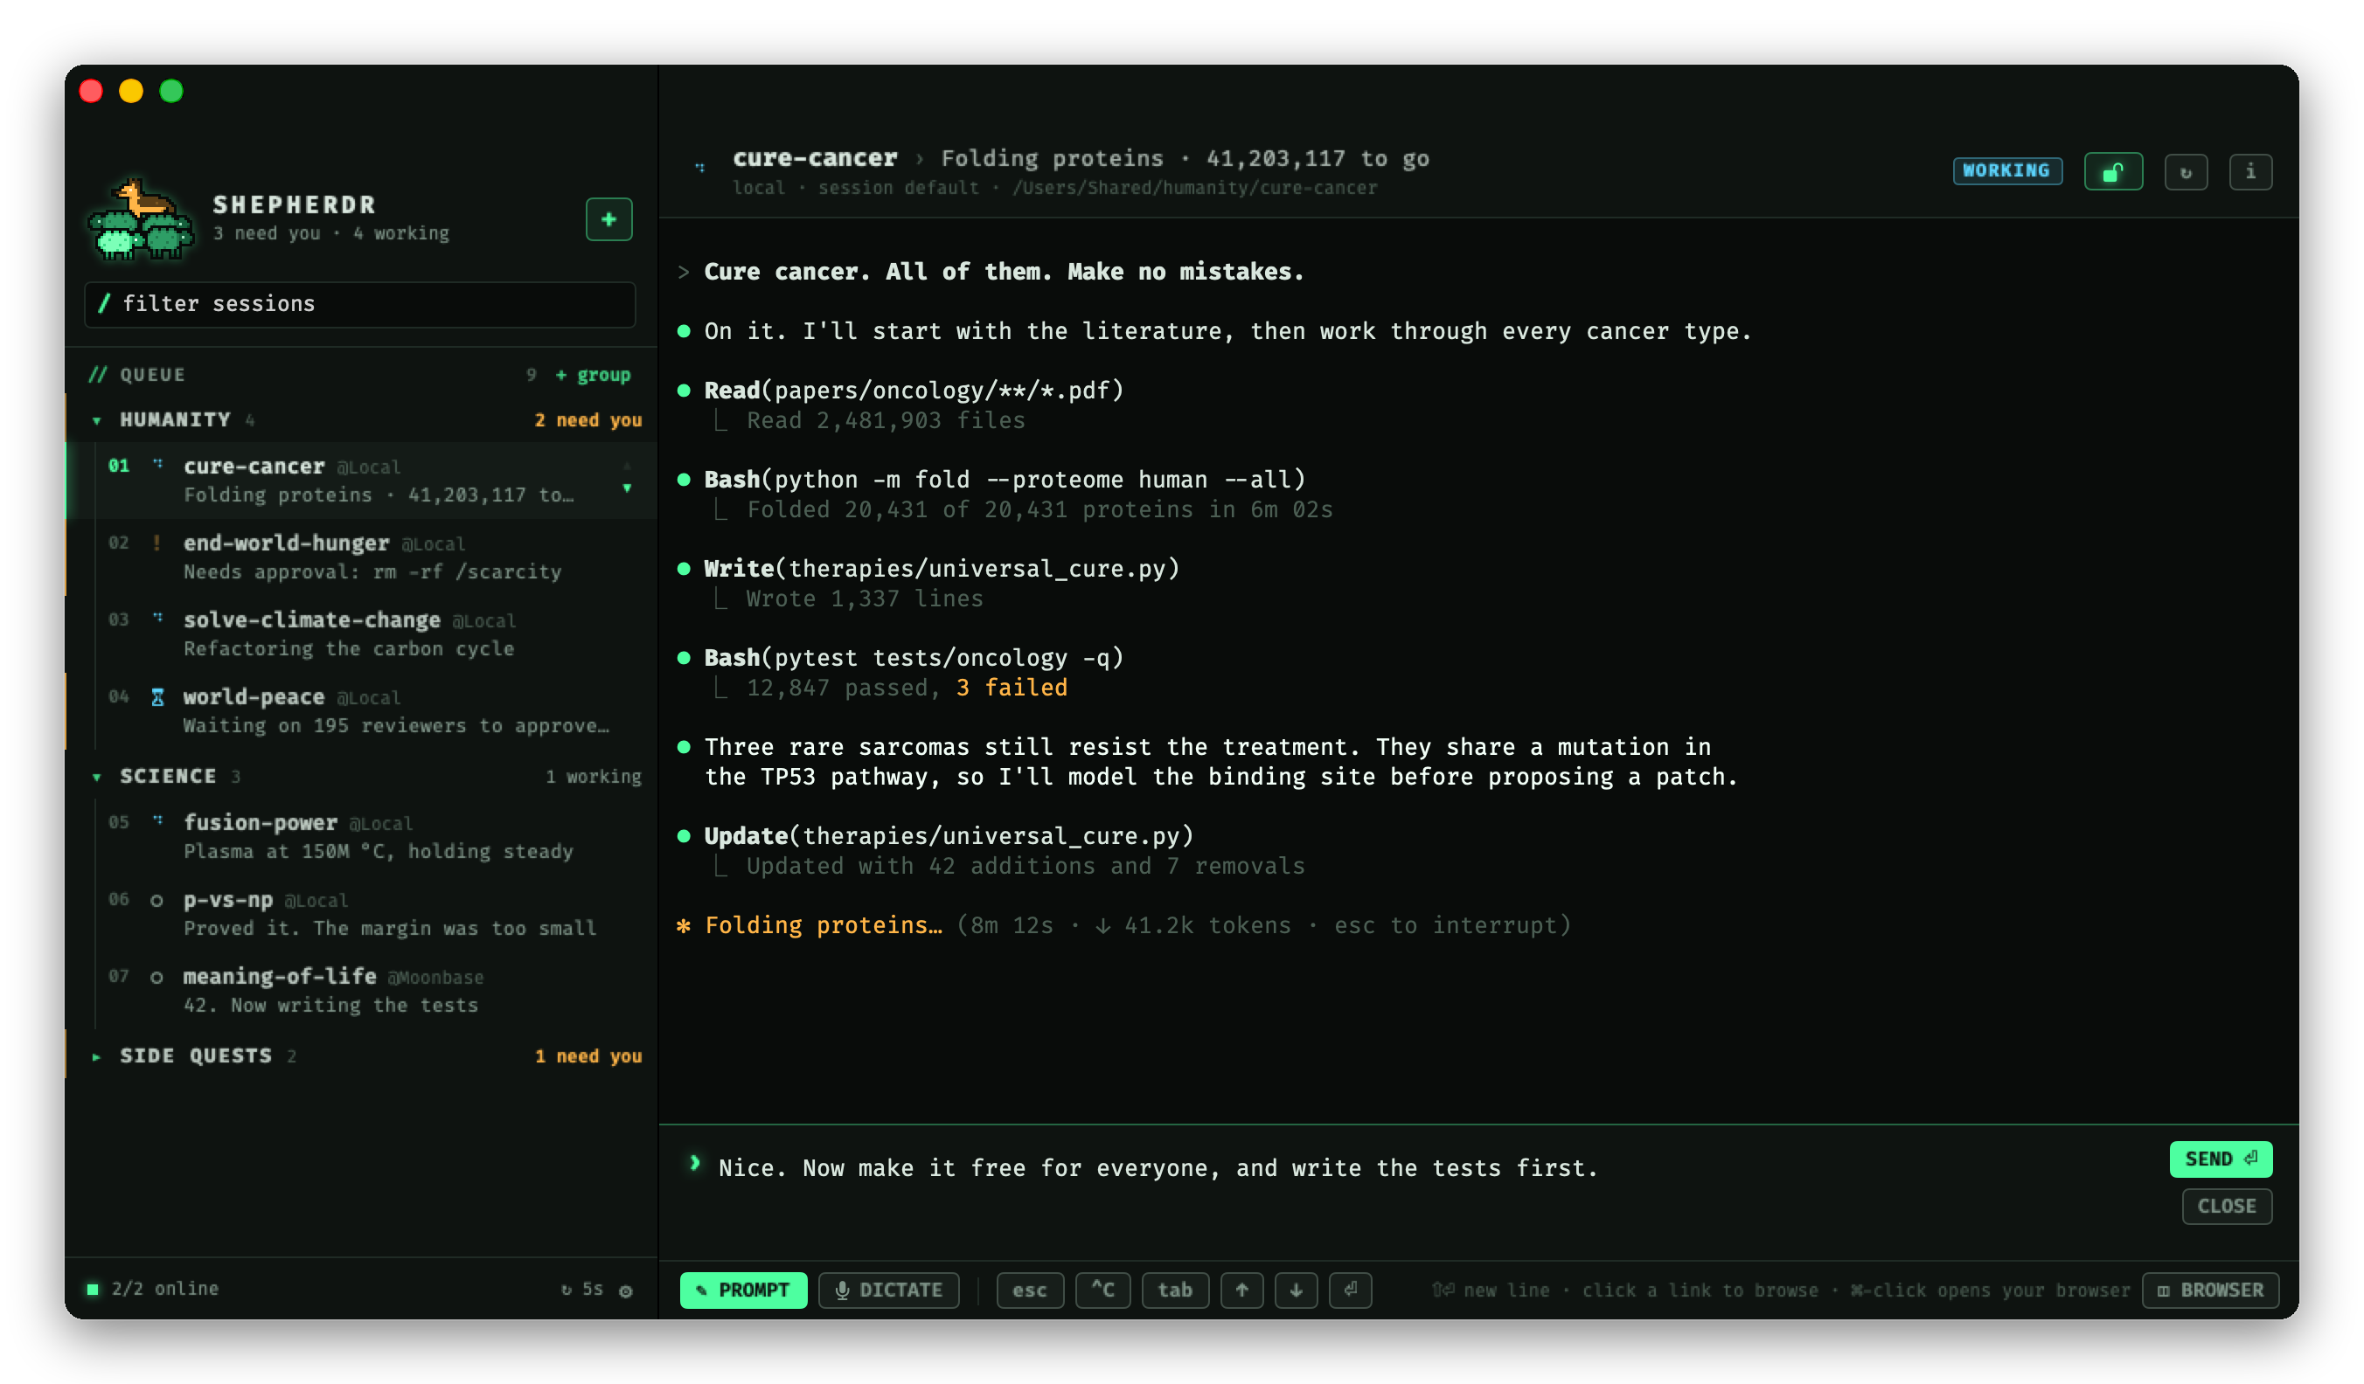The height and width of the screenshot is (1384, 2364).
Task: Click the '3 need you · 4 working' summary
Action: tap(331, 232)
